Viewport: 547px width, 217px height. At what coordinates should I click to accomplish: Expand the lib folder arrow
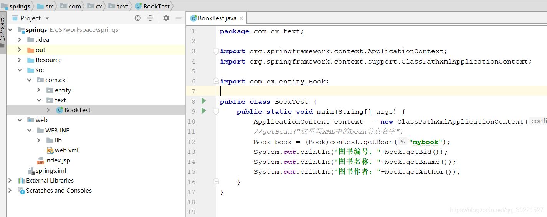tap(39, 140)
